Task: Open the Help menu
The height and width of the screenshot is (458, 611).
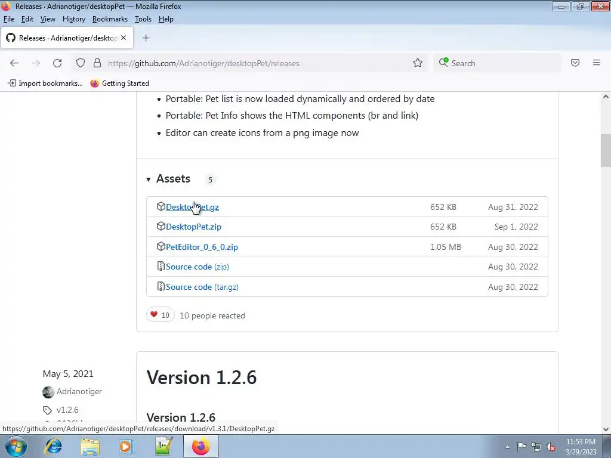Action: (166, 19)
